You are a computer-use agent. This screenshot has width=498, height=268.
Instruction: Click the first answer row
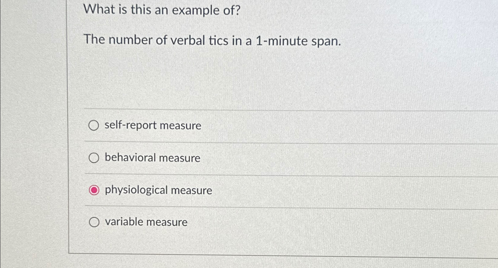(179, 126)
